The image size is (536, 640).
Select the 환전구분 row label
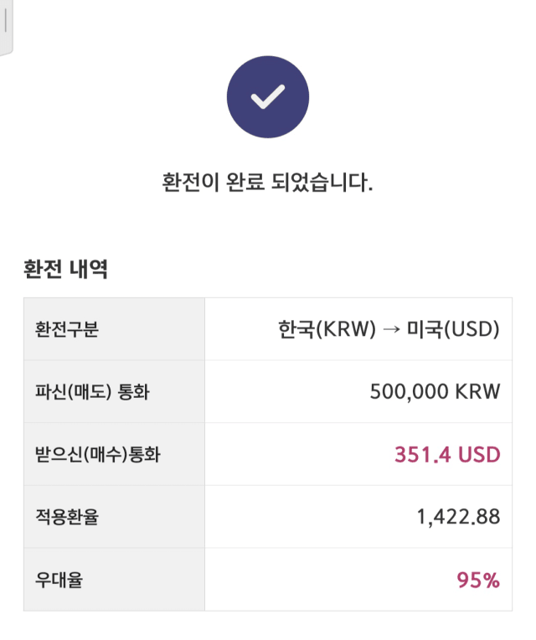(67, 329)
